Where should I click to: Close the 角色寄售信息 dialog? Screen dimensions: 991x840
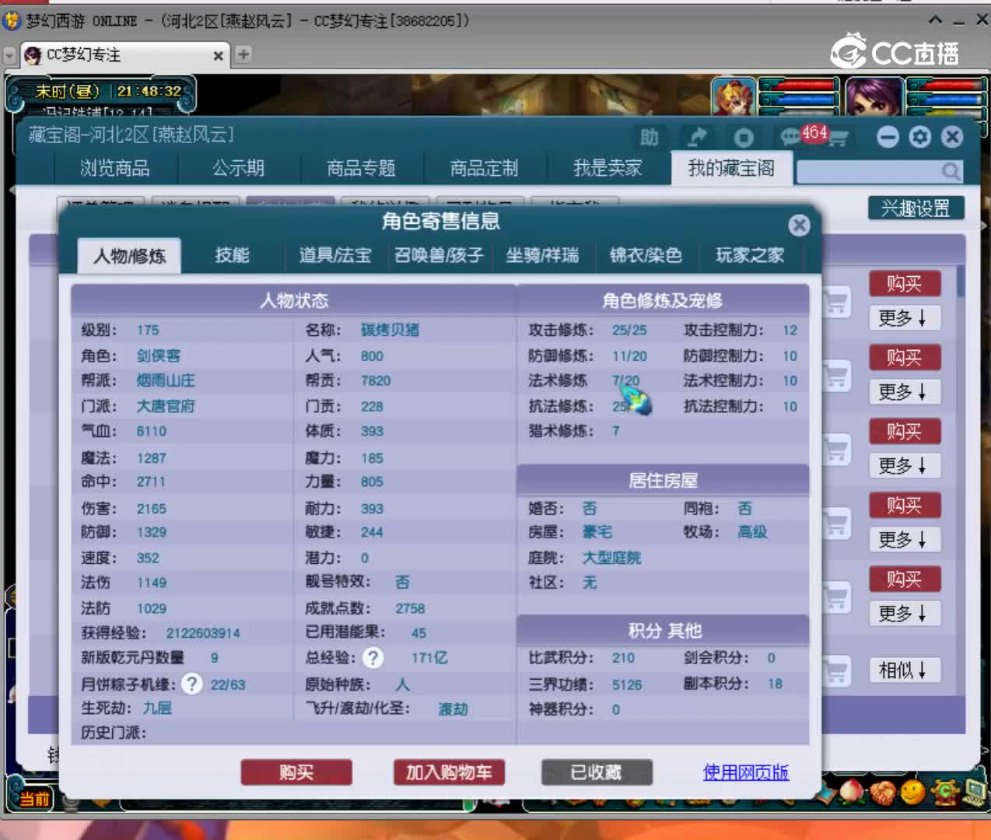click(x=799, y=225)
